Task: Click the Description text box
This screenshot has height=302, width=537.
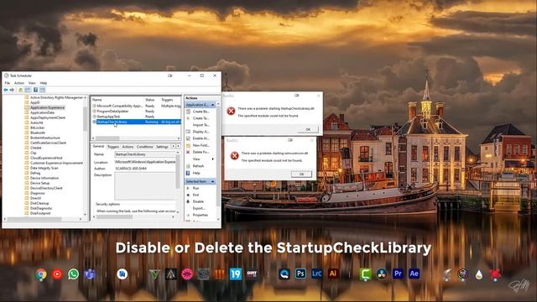Action: pyautogui.click(x=145, y=186)
